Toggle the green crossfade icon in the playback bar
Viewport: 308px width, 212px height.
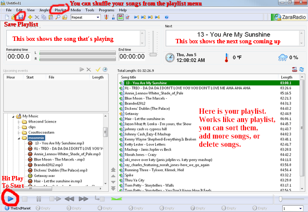click(x=116, y=199)
